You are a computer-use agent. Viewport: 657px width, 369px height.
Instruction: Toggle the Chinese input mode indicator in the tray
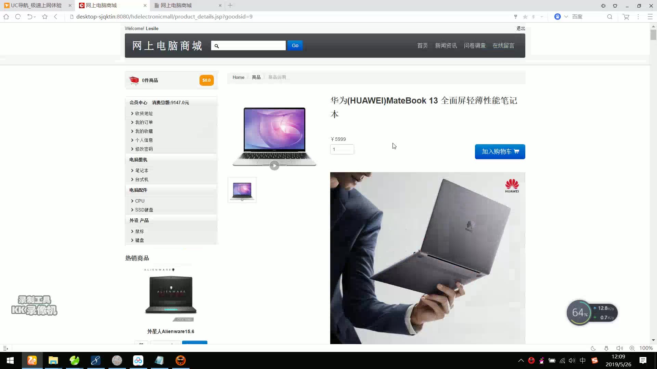click(x=582, y=360)
